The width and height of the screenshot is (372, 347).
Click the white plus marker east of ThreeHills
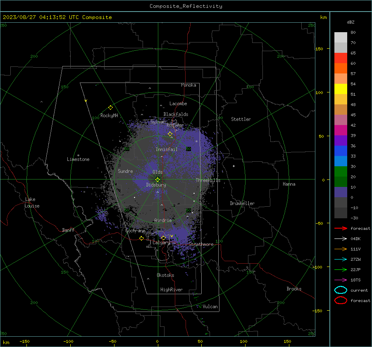tap(234, 166)
